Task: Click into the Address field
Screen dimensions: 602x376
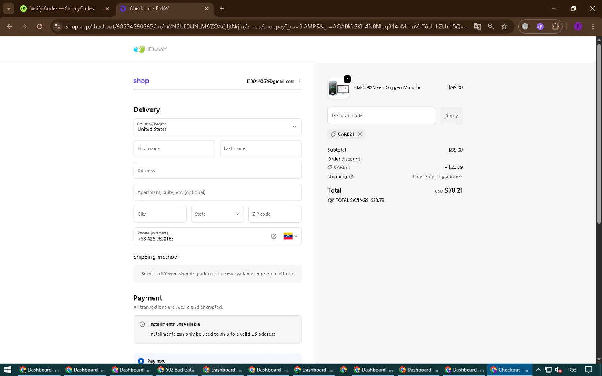Action: 218,170
